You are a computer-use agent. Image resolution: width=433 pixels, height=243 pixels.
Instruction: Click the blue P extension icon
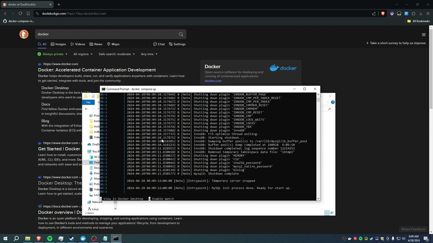coord(406,13)
